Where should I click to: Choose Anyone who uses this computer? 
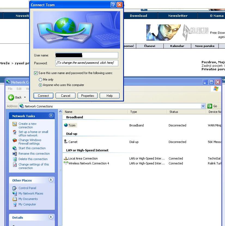point(41,85)
